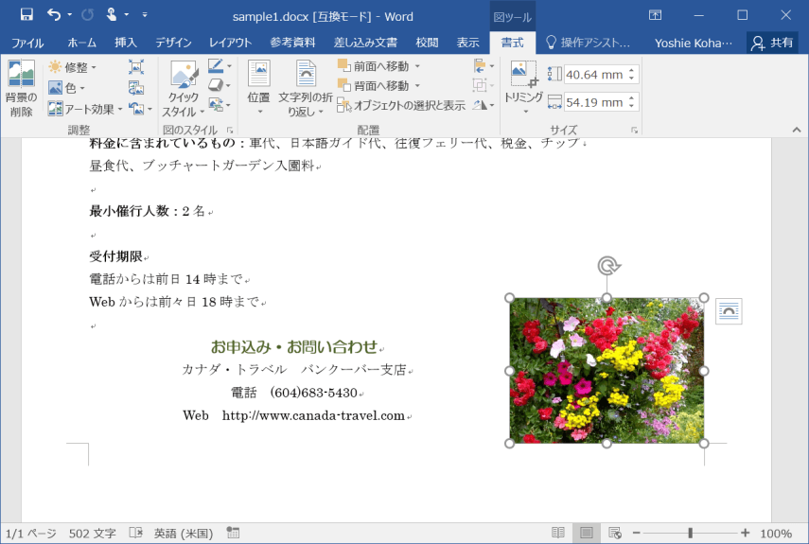This screenshot has height=544, width=809.
Task: Click the 図の圧縮 (Compress Pictures) icon
Action: point(136,67)
